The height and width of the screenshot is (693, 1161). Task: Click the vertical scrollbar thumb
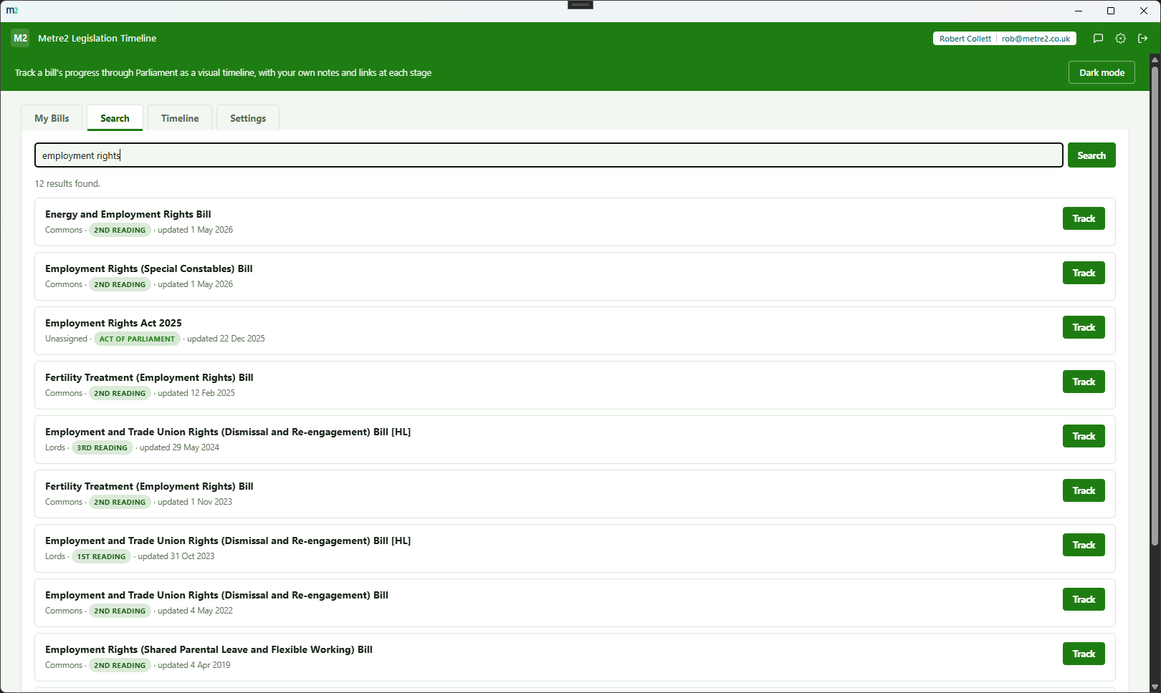pos(1155,306)
